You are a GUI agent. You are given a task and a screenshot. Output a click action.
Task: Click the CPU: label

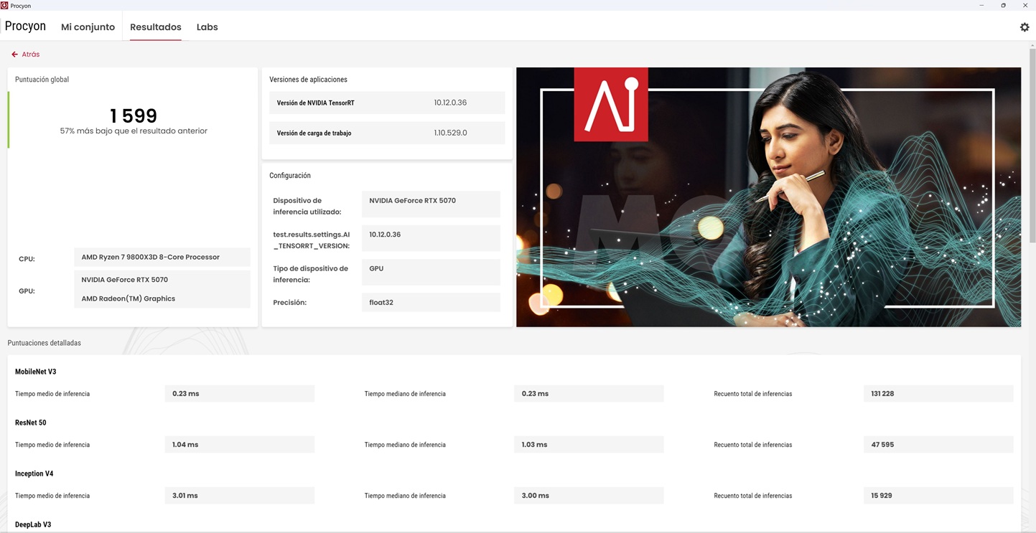[x=27, y=259]
